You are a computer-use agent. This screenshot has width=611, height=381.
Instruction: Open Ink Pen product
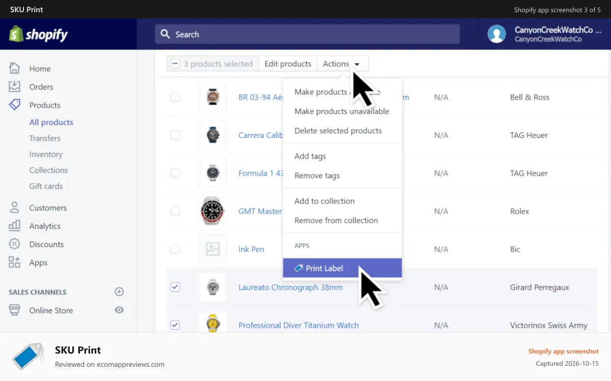(x=252, y=249)
